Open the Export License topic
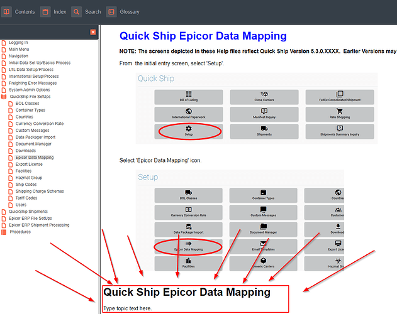 tap(29, 165)
